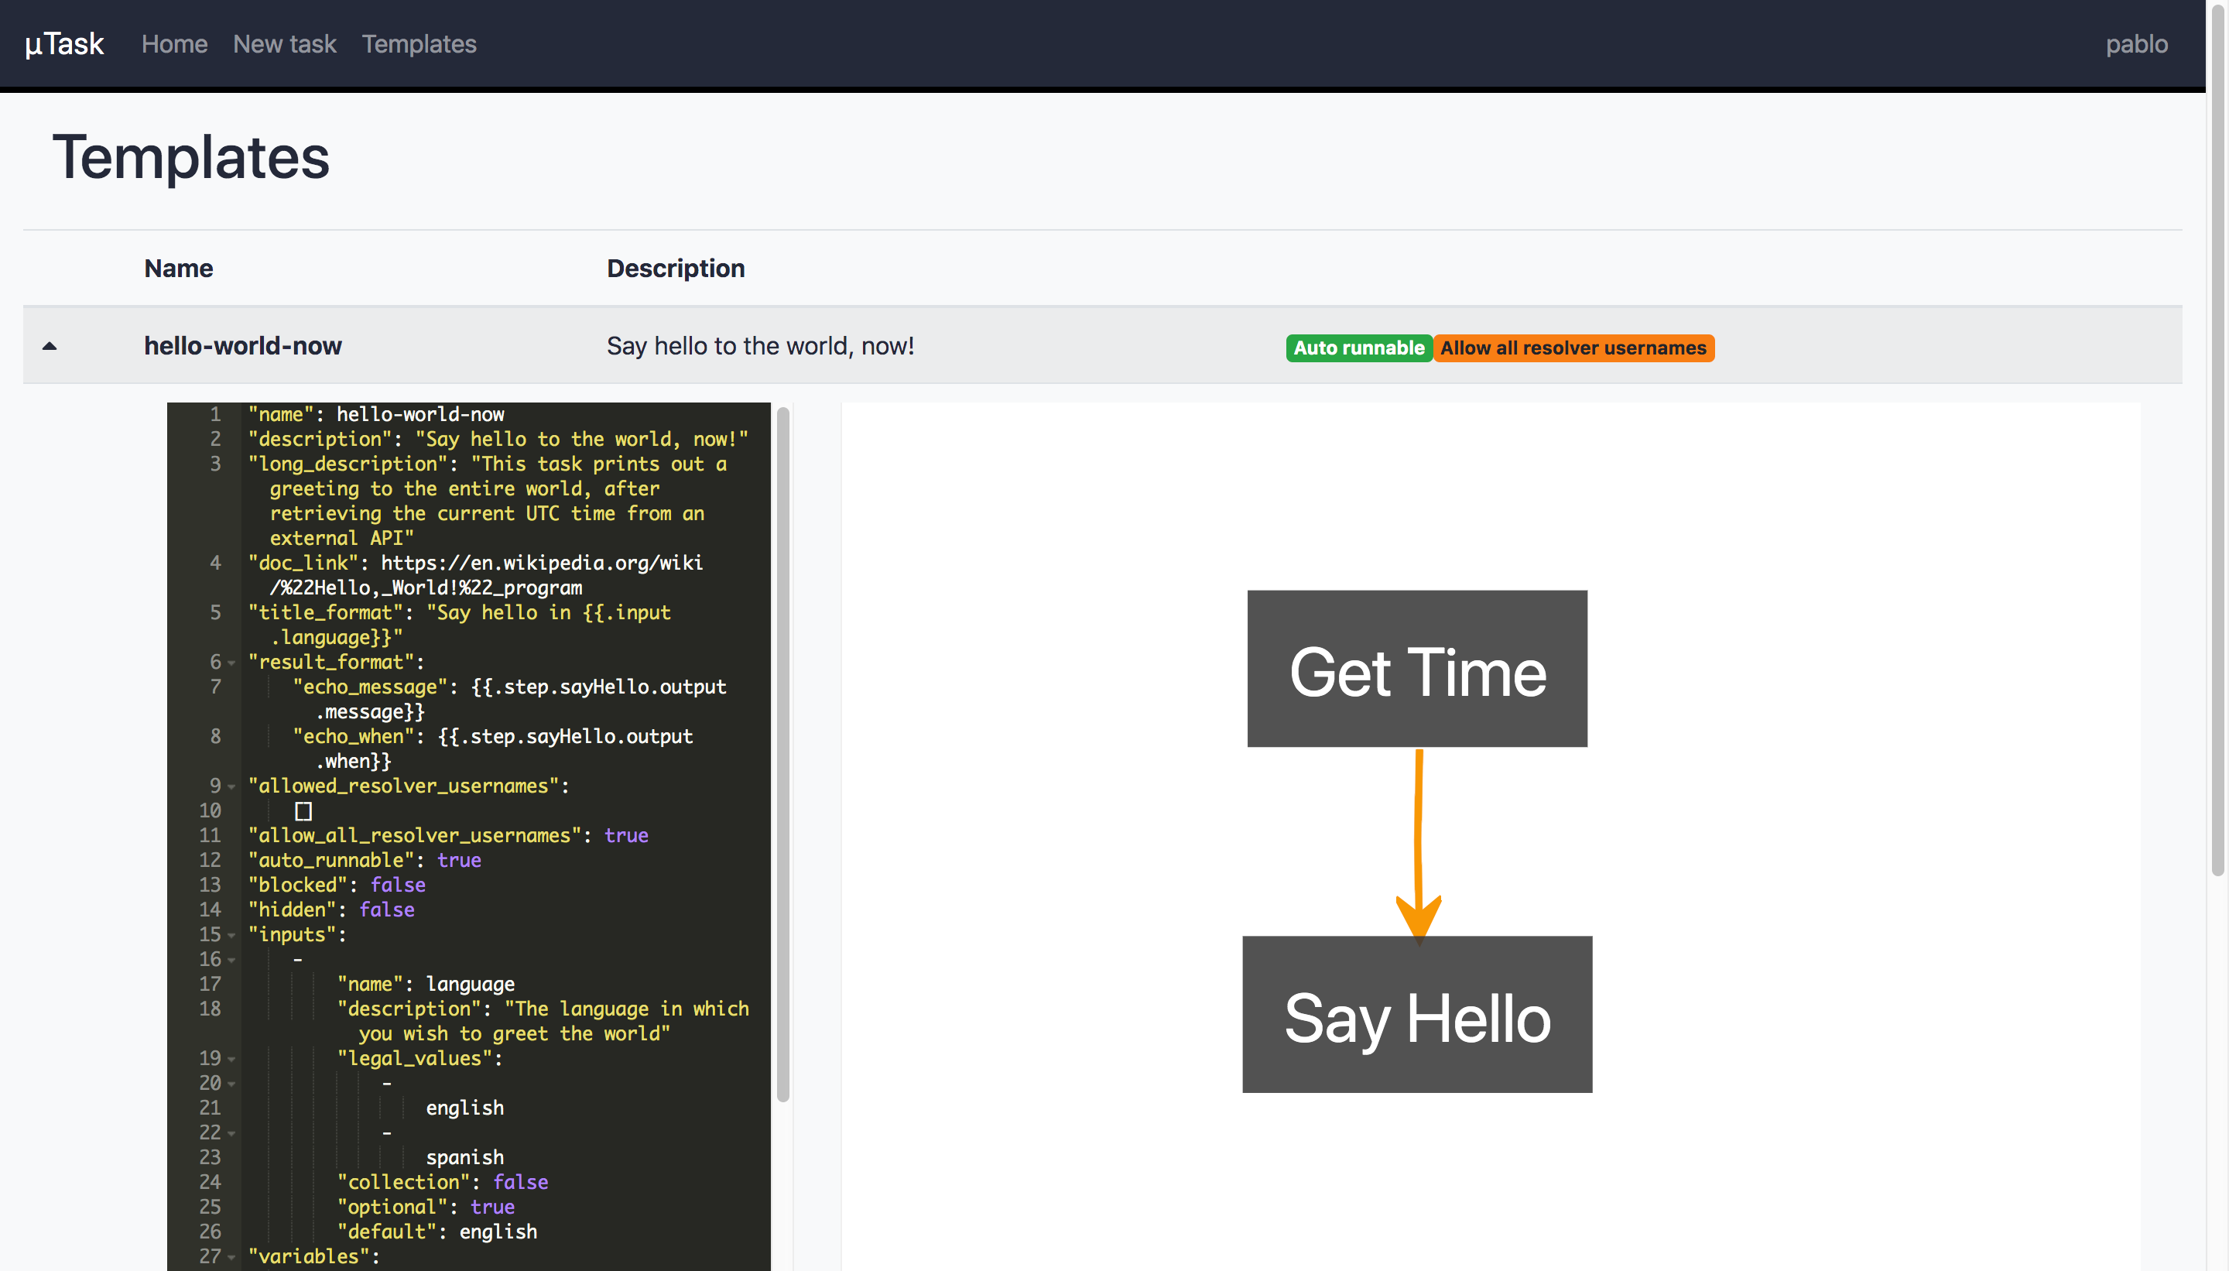The width and height of the screenshot is (2229, 1271).
Task: Select the hello-world-now template name
Action: [x=242, y=346]
